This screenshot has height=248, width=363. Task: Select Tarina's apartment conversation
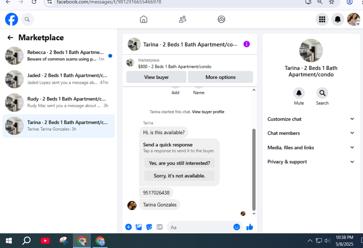tap(58, 126)
